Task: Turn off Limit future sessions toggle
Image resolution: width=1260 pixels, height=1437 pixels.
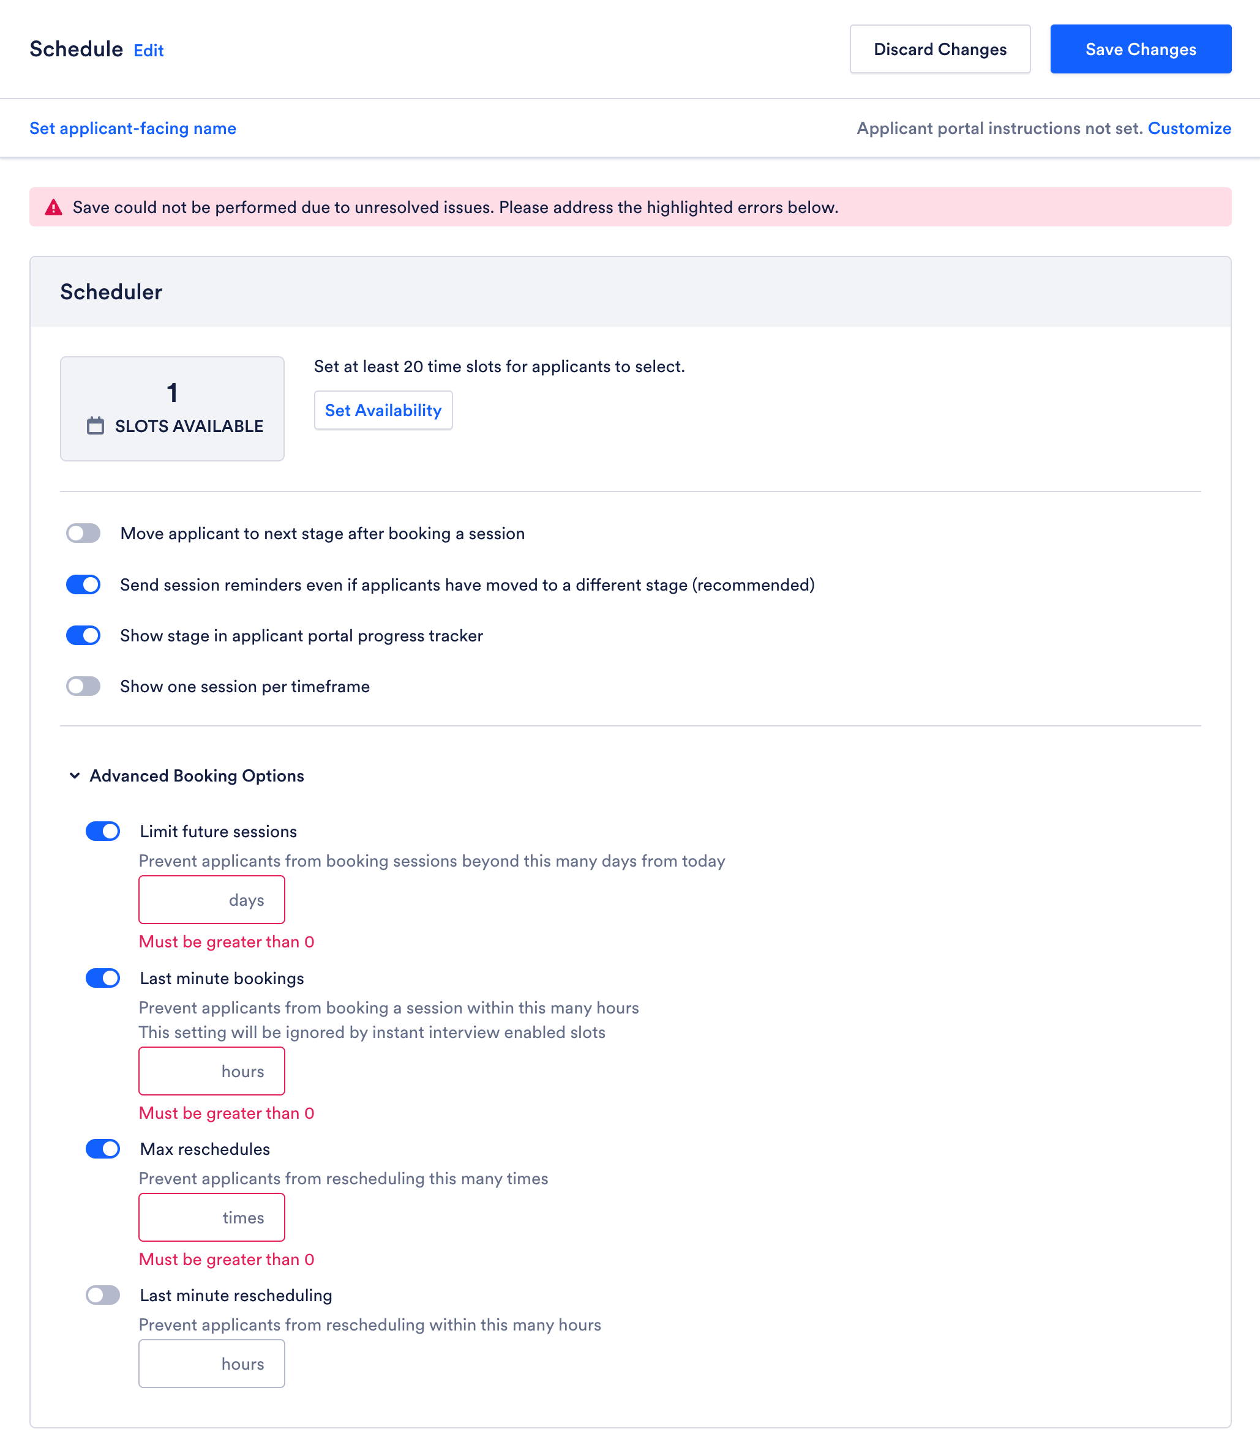Action: point(103,831)
